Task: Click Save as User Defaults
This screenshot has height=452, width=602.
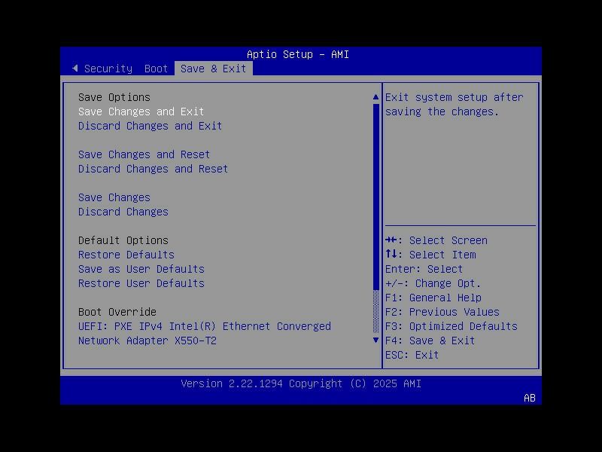Action: pyautogui.click(x=141, y=269)
